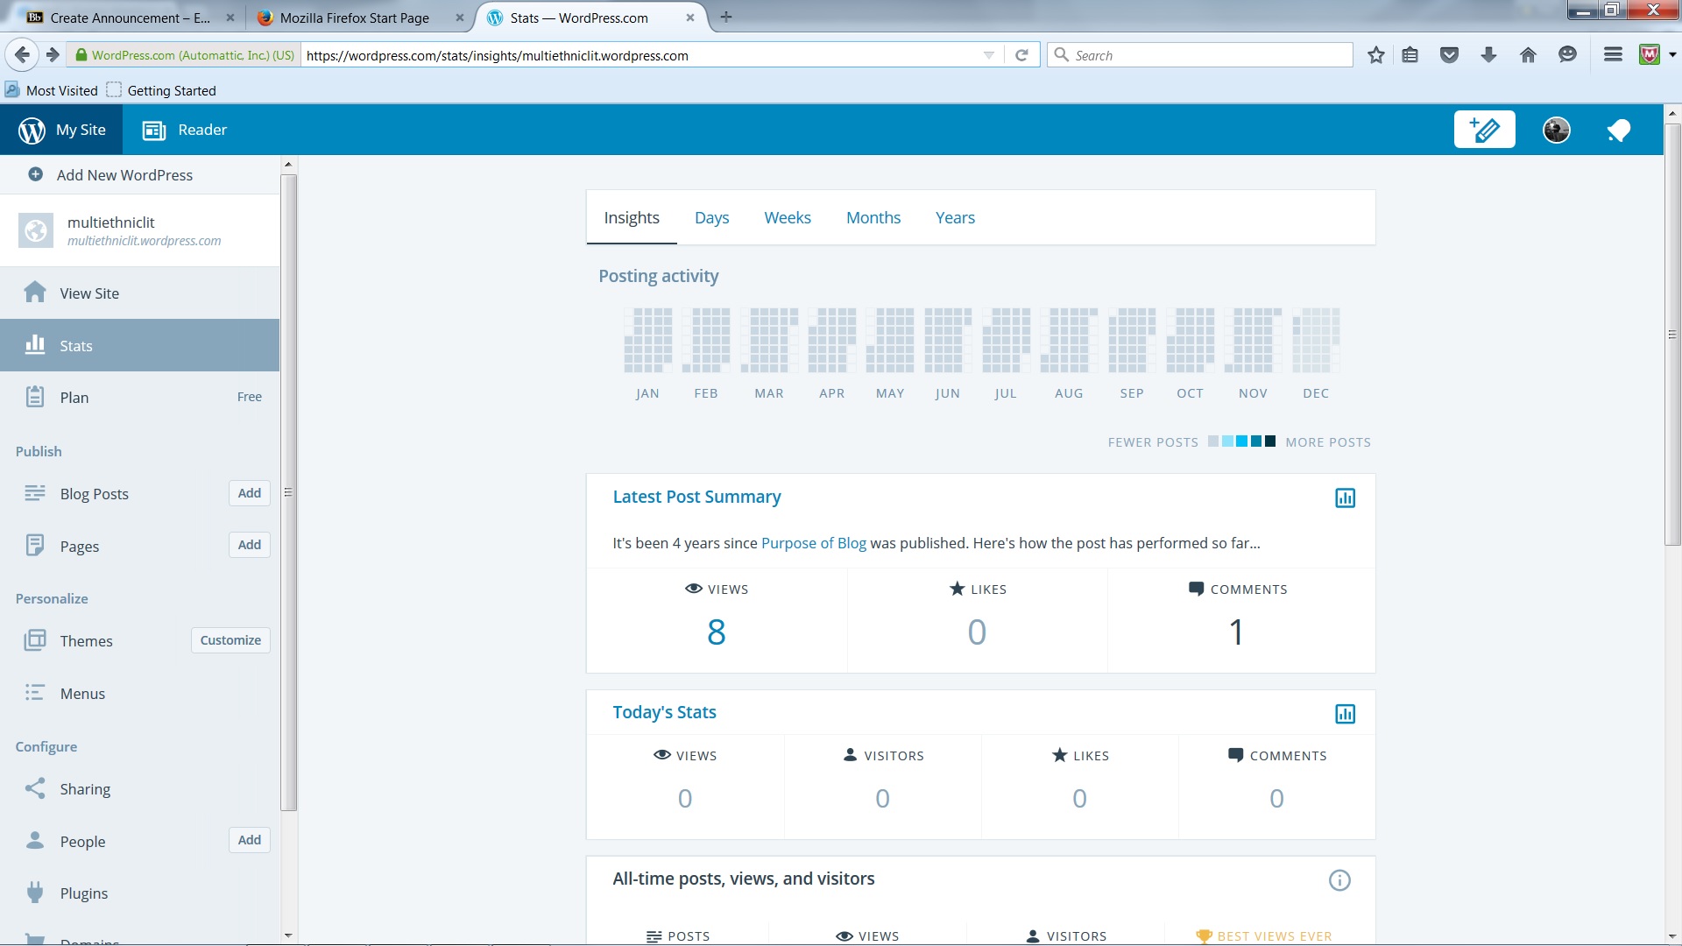Click Add button next to Blog Posts
The width and height of the screenshot is (1682, 946).
coord(250,493)
